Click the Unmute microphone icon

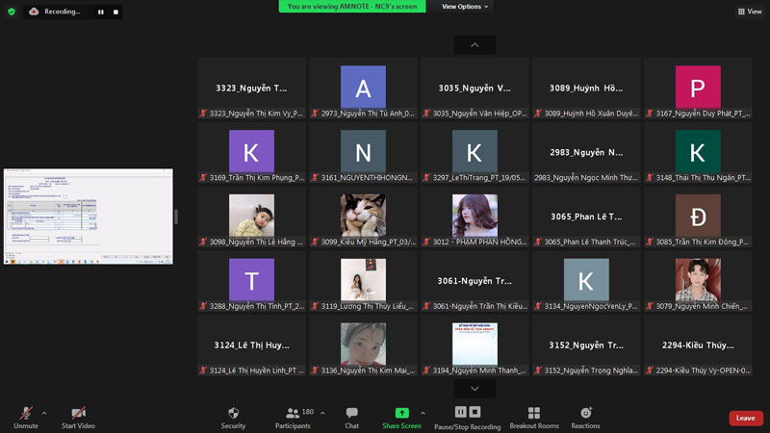(x=25, y=413)
